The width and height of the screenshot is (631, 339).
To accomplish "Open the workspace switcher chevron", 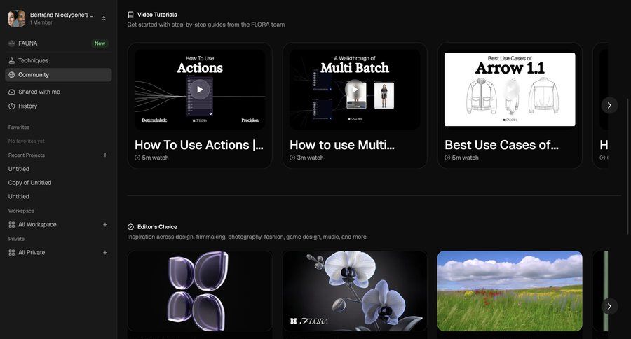I will 104,18.
